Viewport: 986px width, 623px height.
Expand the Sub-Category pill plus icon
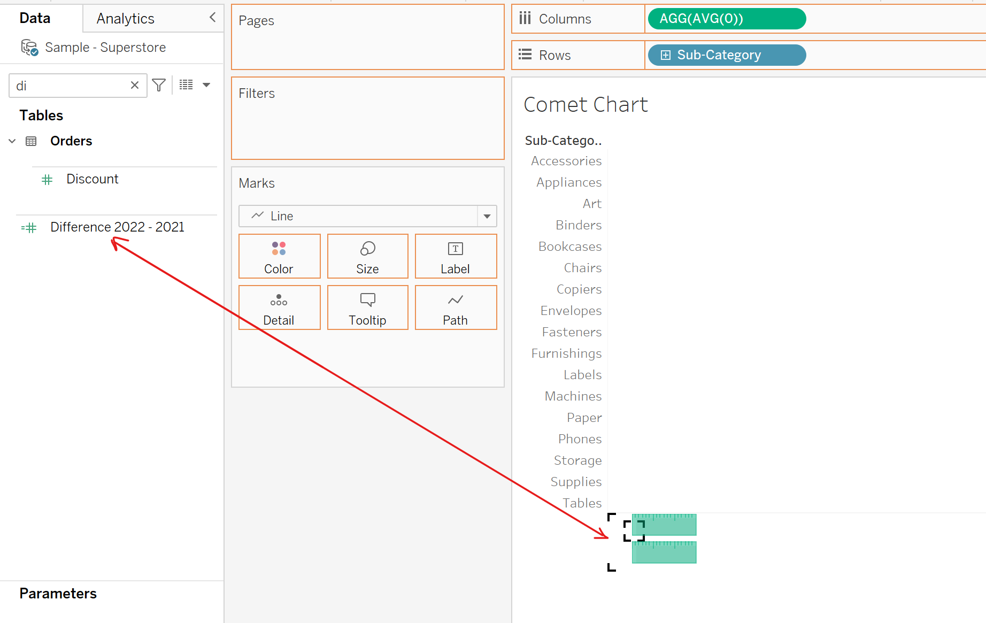coord(666,55)
